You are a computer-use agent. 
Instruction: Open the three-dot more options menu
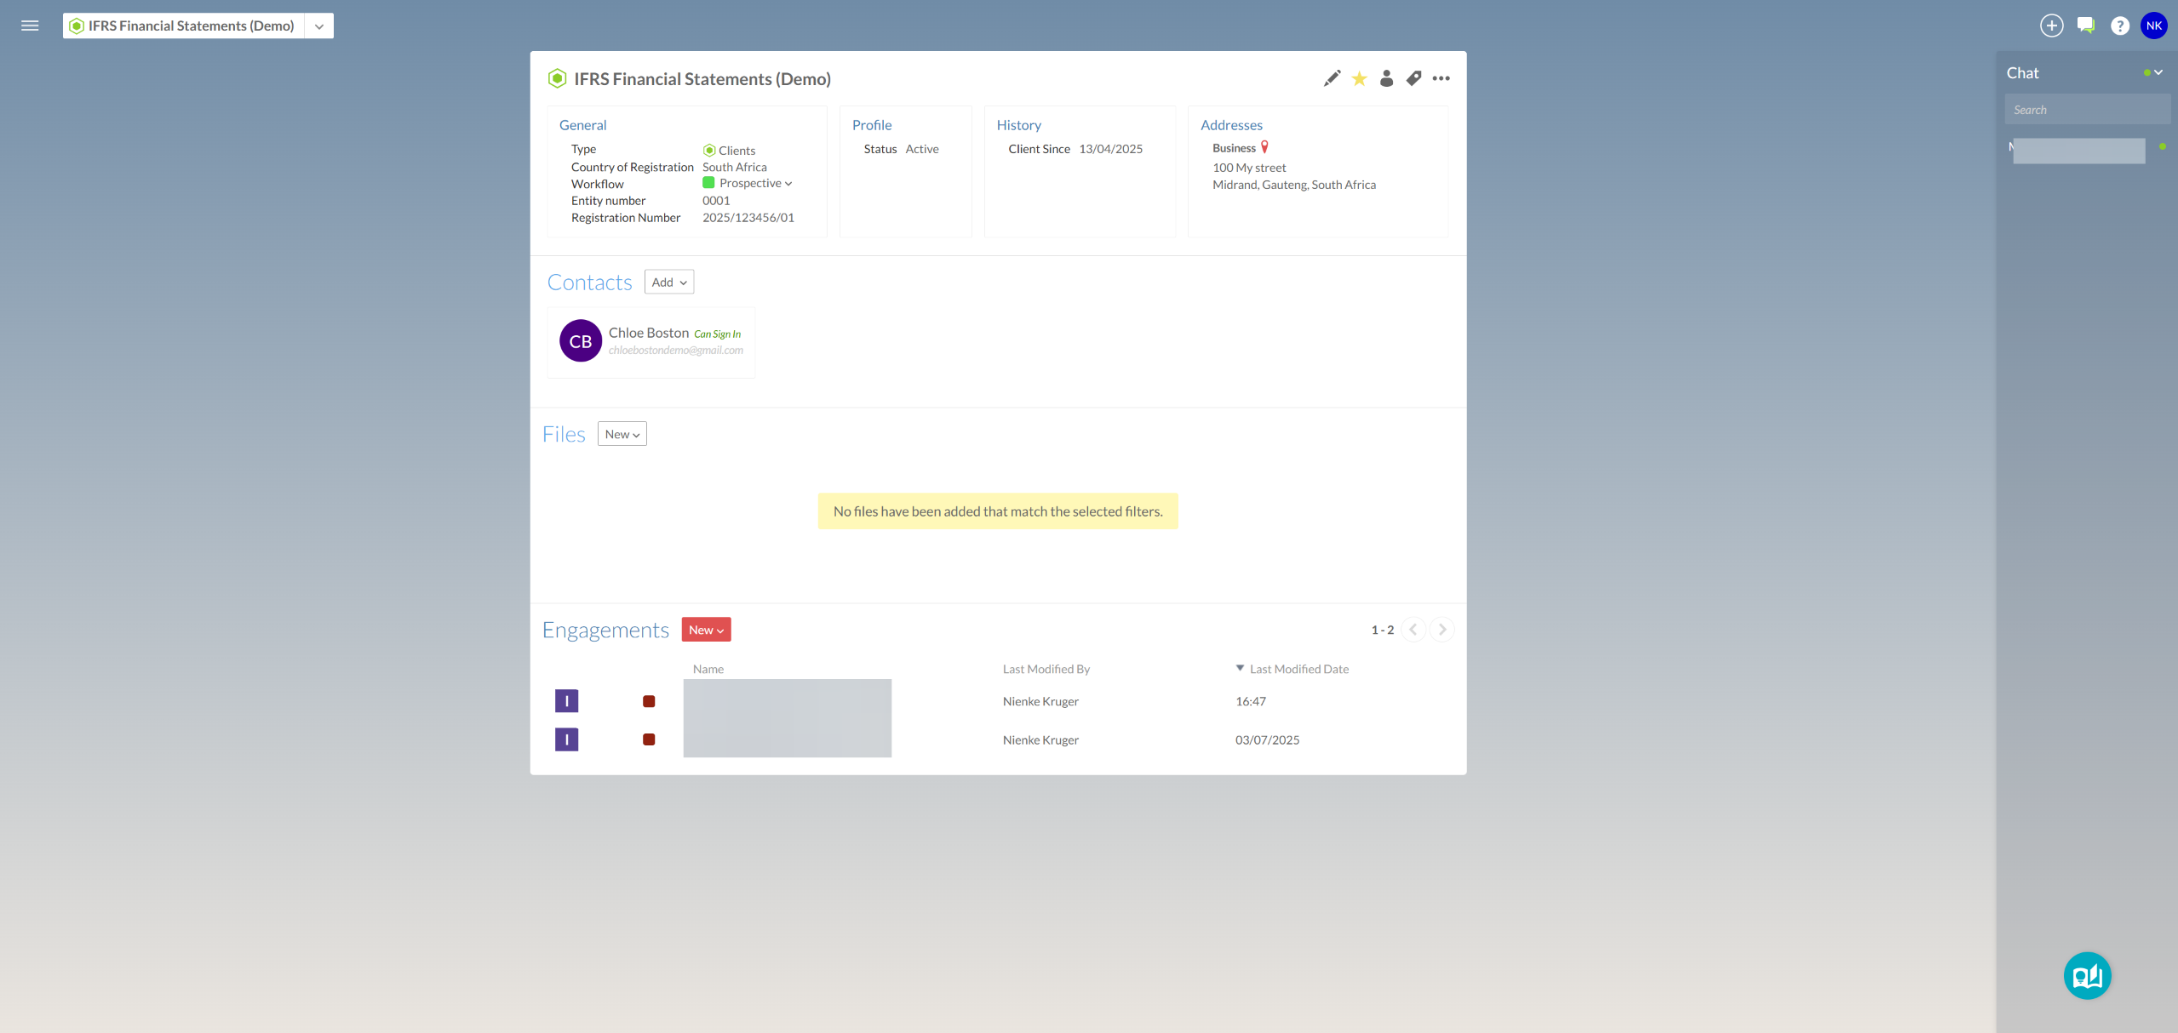click(1441, 78)
